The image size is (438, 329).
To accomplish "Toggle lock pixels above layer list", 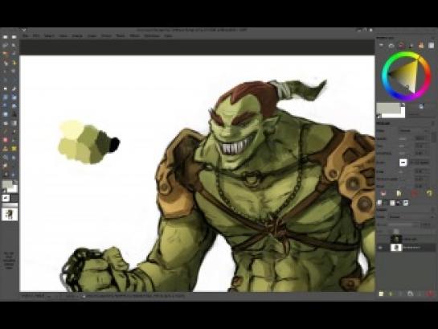I will point(396,231).
